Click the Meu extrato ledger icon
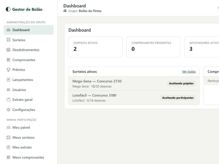This screenshot has height=164, width=219. tap(8, 147)
